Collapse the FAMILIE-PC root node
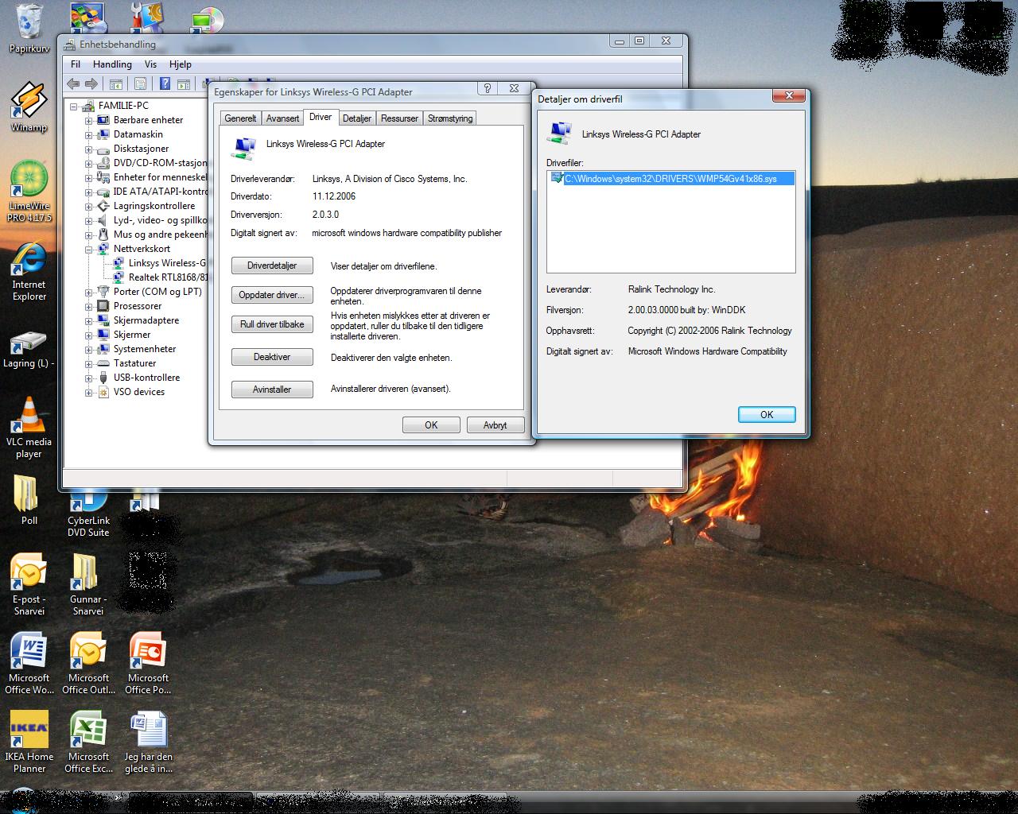Screen dimensions: 1018x814 pos(73,106)
